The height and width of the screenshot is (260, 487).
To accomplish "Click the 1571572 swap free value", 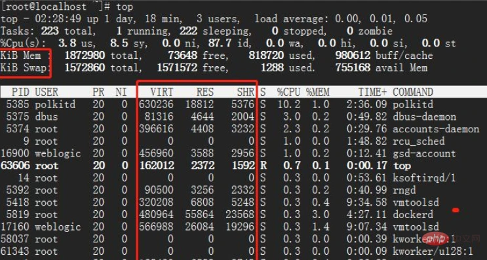I will point(177,67).
